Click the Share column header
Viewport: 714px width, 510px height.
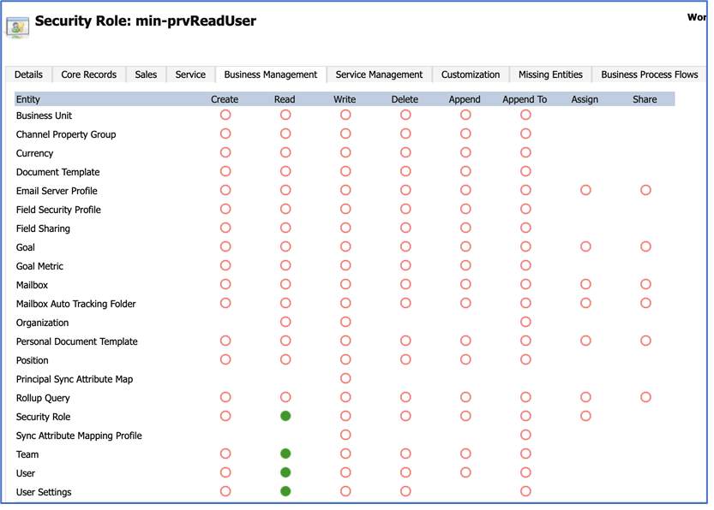645,99
